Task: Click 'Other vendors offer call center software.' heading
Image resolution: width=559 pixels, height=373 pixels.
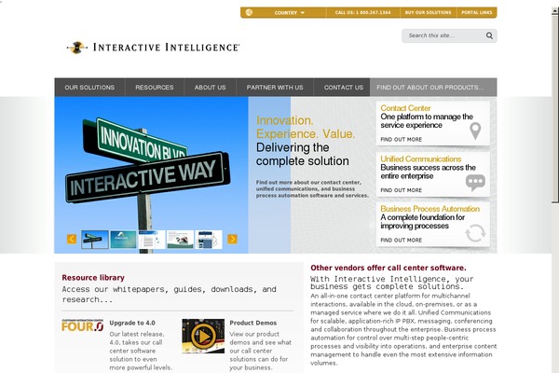Action: pos(389,268)
